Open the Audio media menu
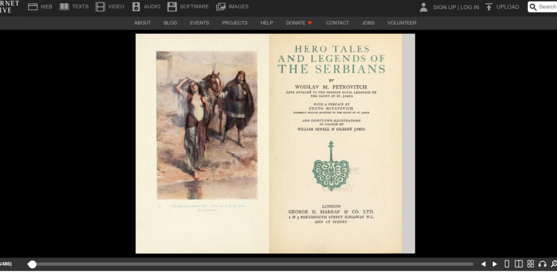Viewport: 557px width, 278px height. point(146,7)
